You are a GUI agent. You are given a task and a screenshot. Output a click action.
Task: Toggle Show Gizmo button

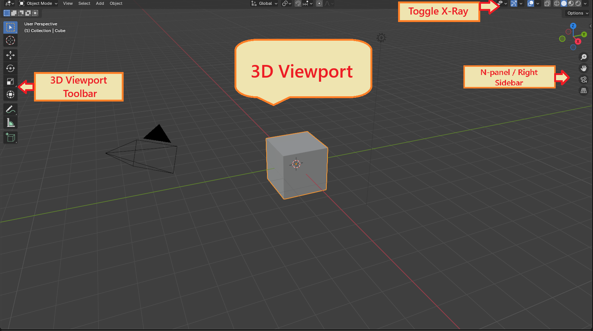[514, 3]
